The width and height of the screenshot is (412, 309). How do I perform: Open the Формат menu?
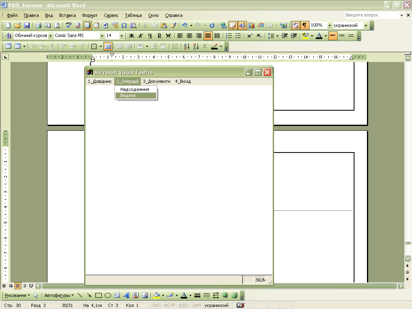(90, 15)
